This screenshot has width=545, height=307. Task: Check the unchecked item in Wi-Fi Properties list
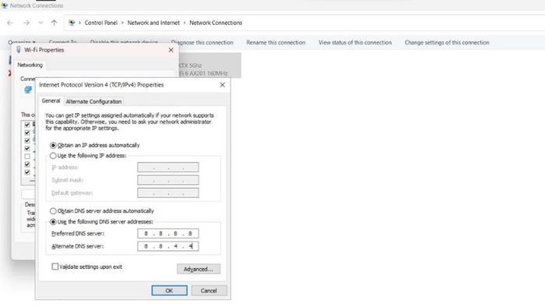pos(27,157)
